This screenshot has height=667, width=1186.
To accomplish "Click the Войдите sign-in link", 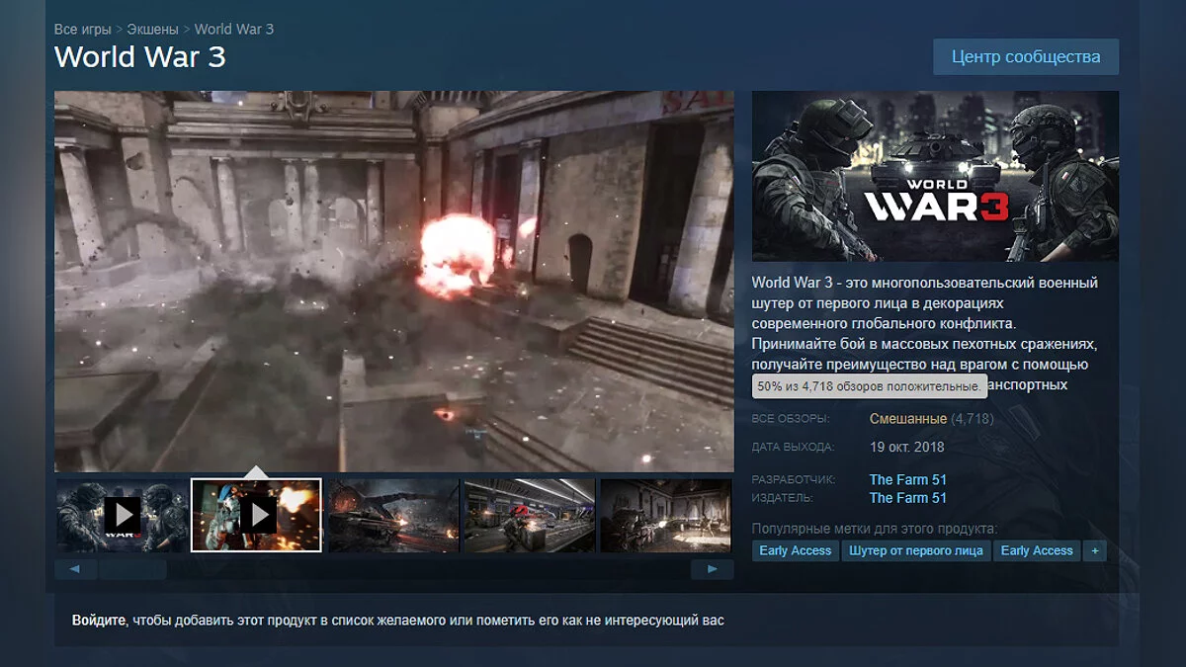I will pos(99,621).
